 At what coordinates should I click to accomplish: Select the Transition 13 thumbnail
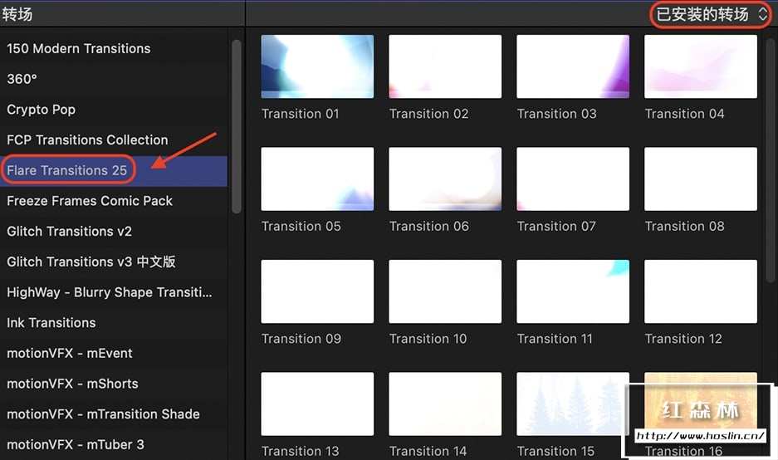317,404
